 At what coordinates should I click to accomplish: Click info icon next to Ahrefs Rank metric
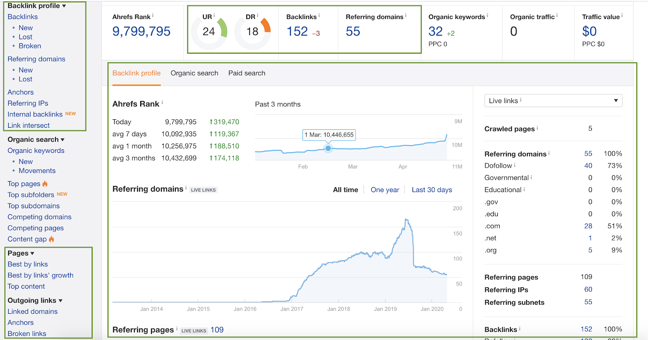tap(153, 16)
